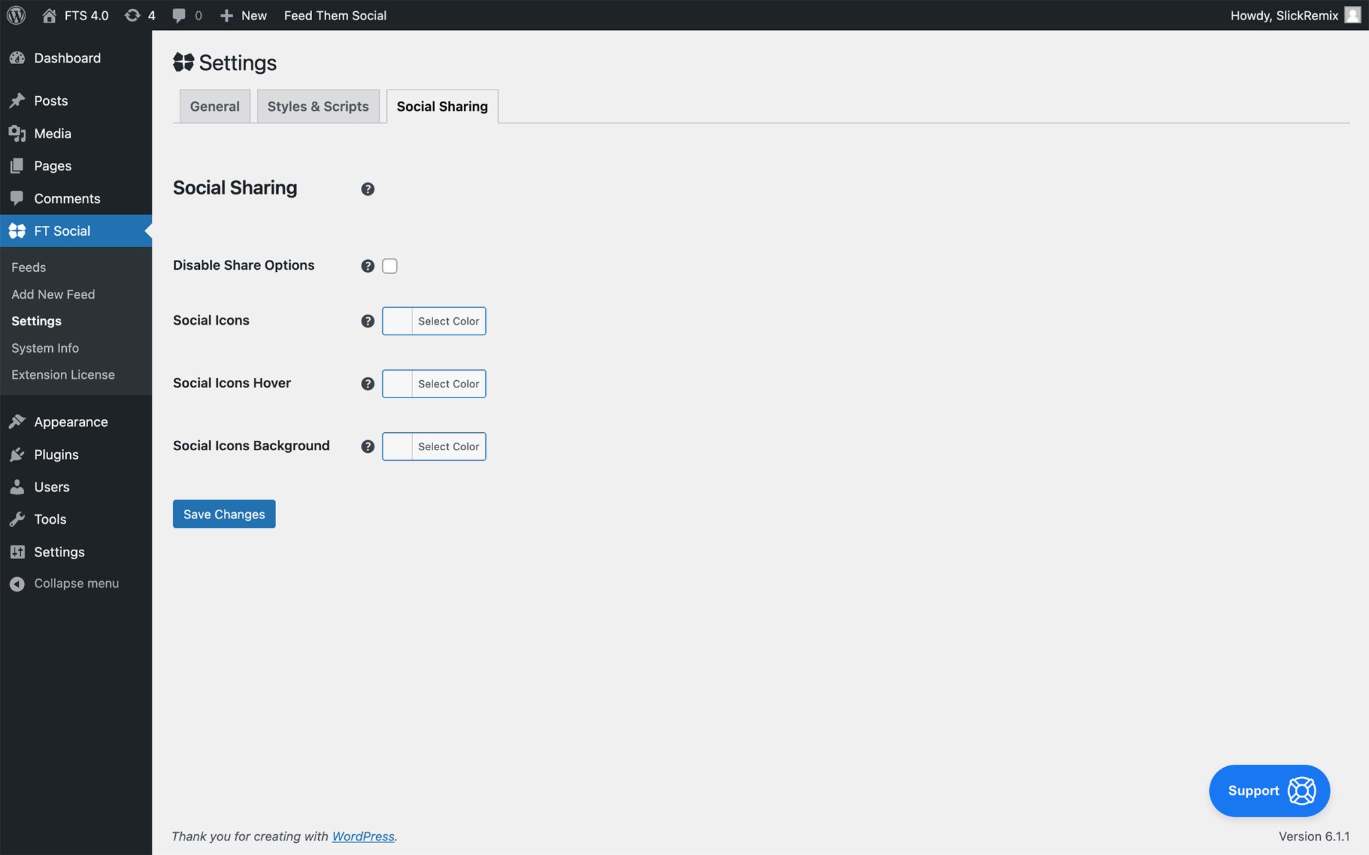Open the Appearance menu label

pos(72,422)
